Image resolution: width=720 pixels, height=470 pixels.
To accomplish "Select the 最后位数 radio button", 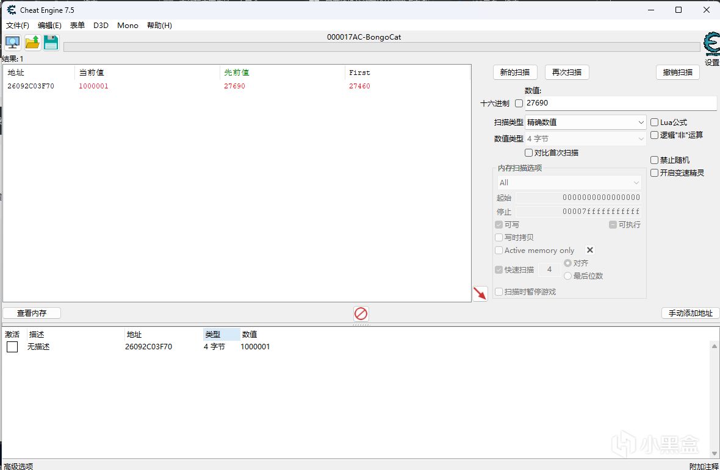I will coord(567,276).
